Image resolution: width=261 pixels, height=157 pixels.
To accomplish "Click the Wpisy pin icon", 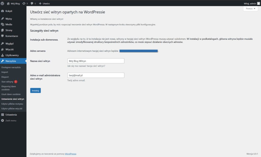I will pos(3,19).
